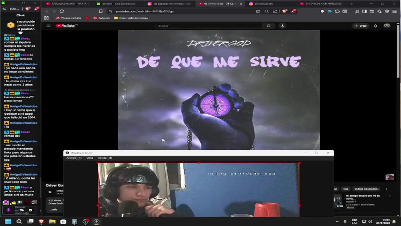Click the YouTube logo to go home

(x=66, y=26)
